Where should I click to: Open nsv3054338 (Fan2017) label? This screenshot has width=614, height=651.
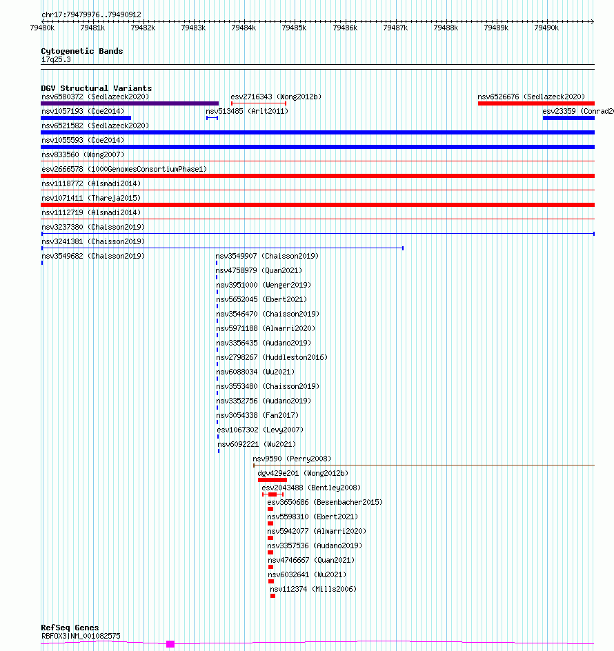pyautogui.click(x=257, y=416)
